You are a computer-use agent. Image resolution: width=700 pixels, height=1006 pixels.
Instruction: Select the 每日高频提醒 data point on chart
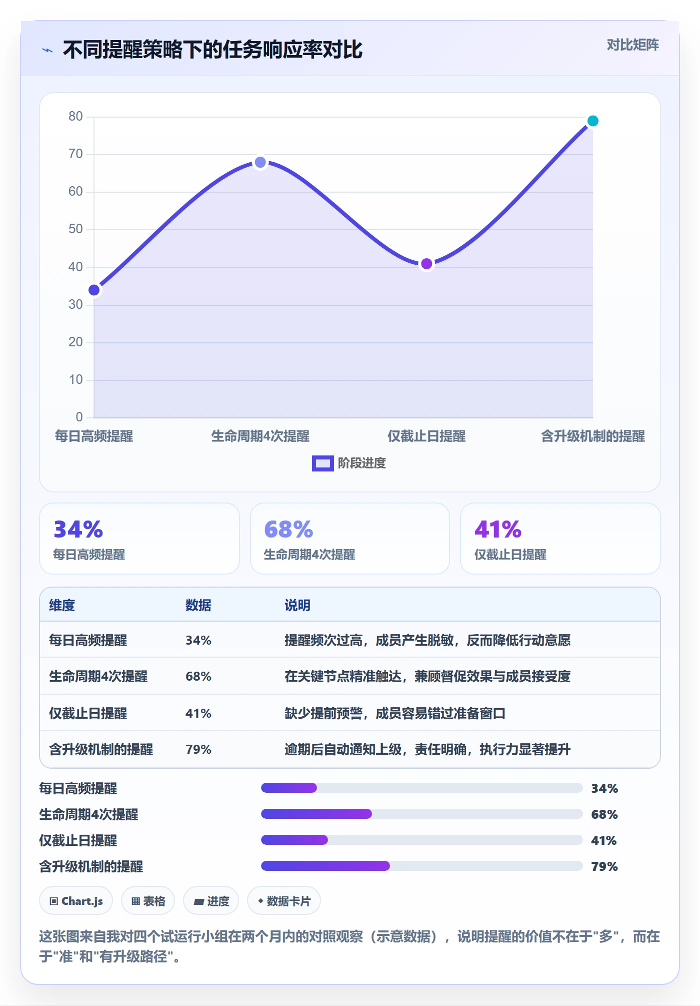pyautogui.click(x=94, y=290)
